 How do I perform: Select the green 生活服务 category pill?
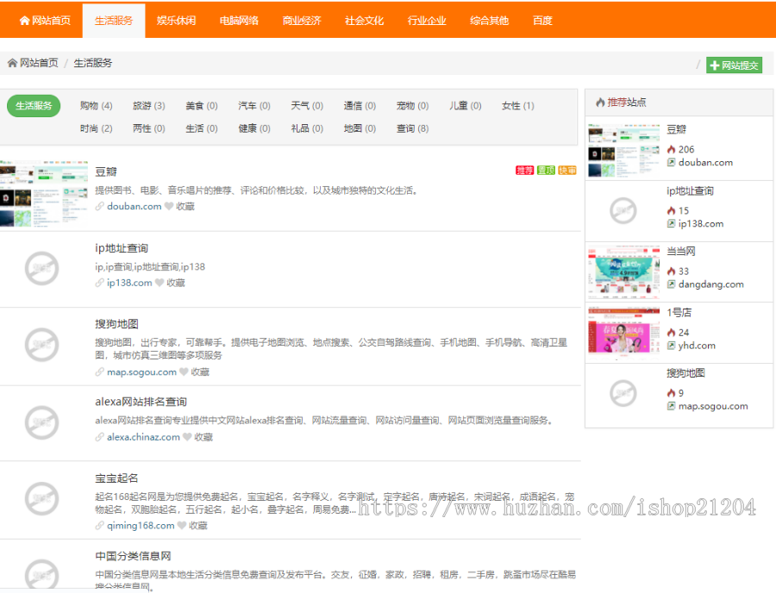pos(34,106)
